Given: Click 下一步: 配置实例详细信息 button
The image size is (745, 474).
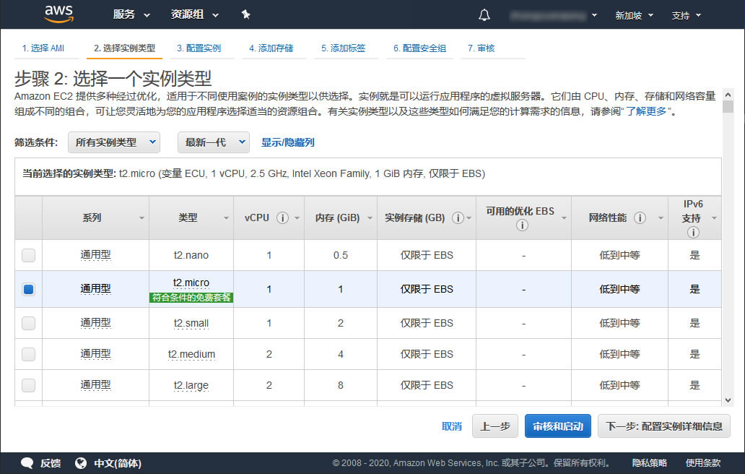Looking at the screenshot, I should point(663,426).
